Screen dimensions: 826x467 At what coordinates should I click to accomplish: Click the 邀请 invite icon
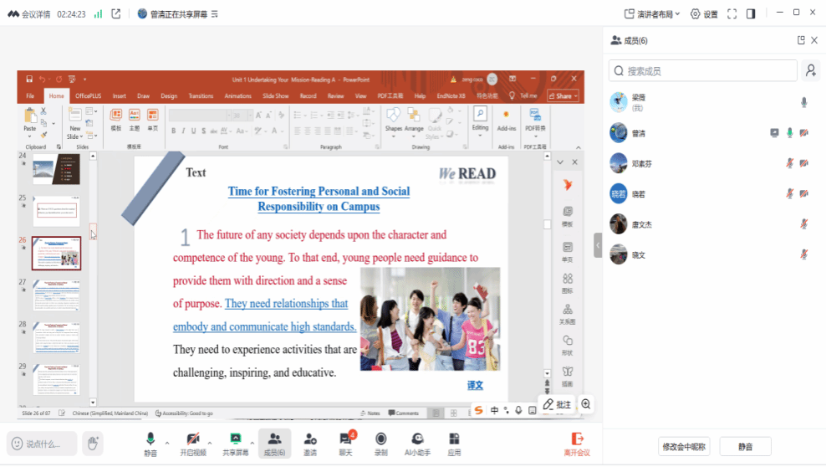coord(310,443)
